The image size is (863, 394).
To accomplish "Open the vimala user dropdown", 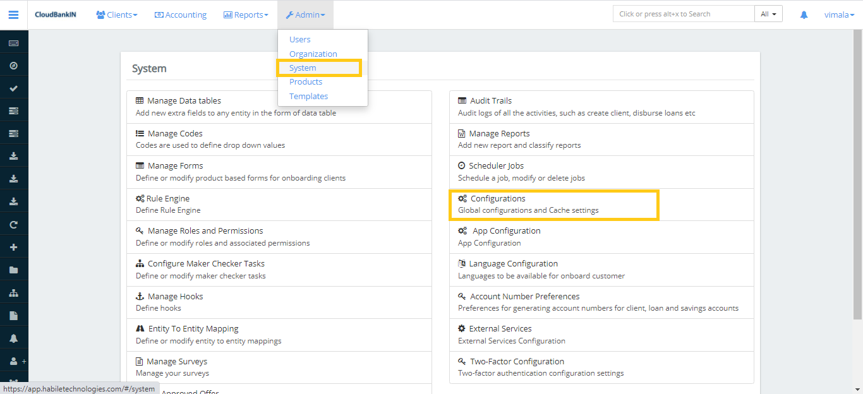I will (839, 15).
